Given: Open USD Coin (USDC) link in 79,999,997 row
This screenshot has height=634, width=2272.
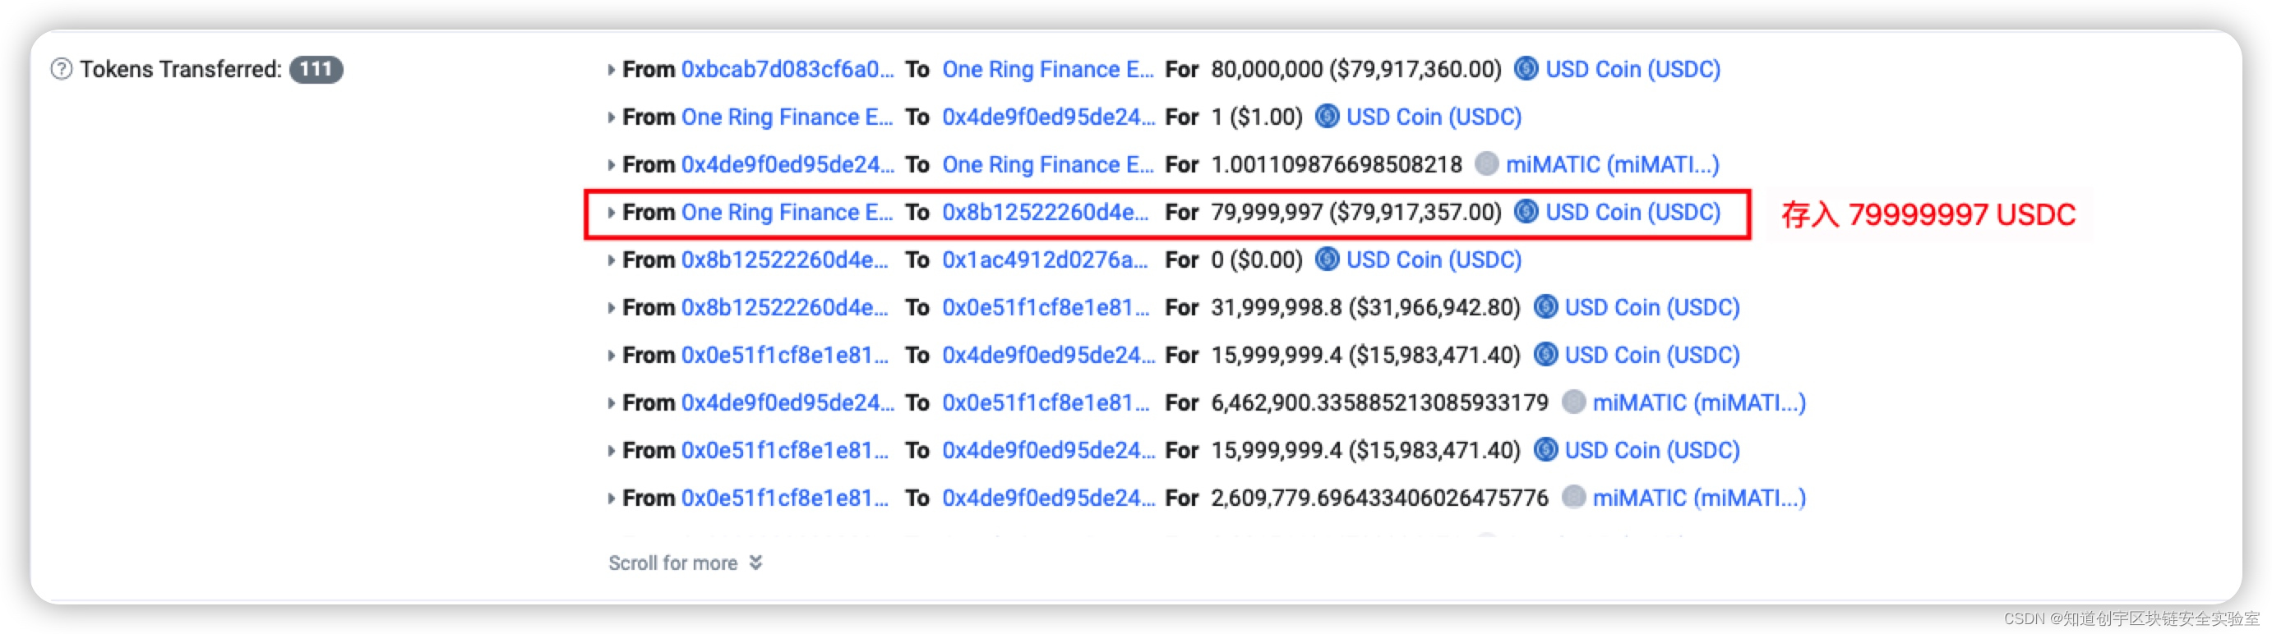Looking at the screenshot, I should (1632, 212).
